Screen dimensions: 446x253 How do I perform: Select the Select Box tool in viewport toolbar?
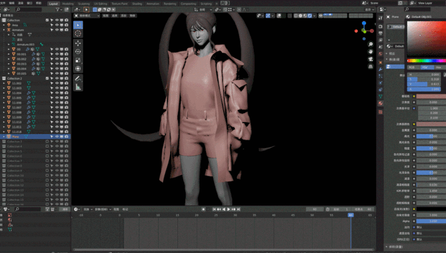(78, 25)
